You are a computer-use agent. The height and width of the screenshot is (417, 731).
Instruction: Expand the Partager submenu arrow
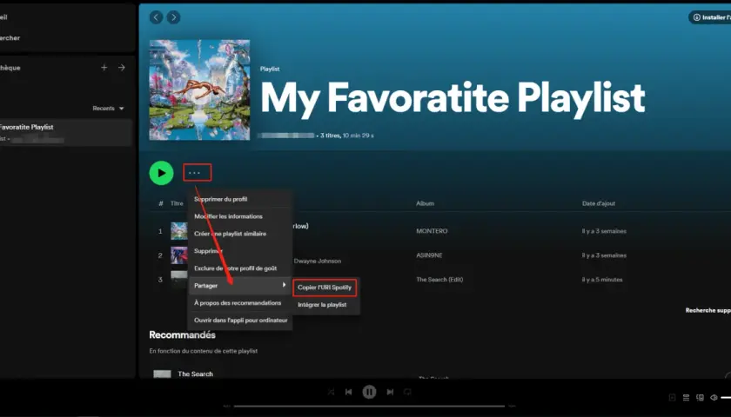click(284, 285)
